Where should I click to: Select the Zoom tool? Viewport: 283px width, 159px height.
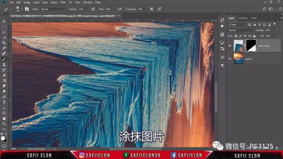(x=4, y=124)
